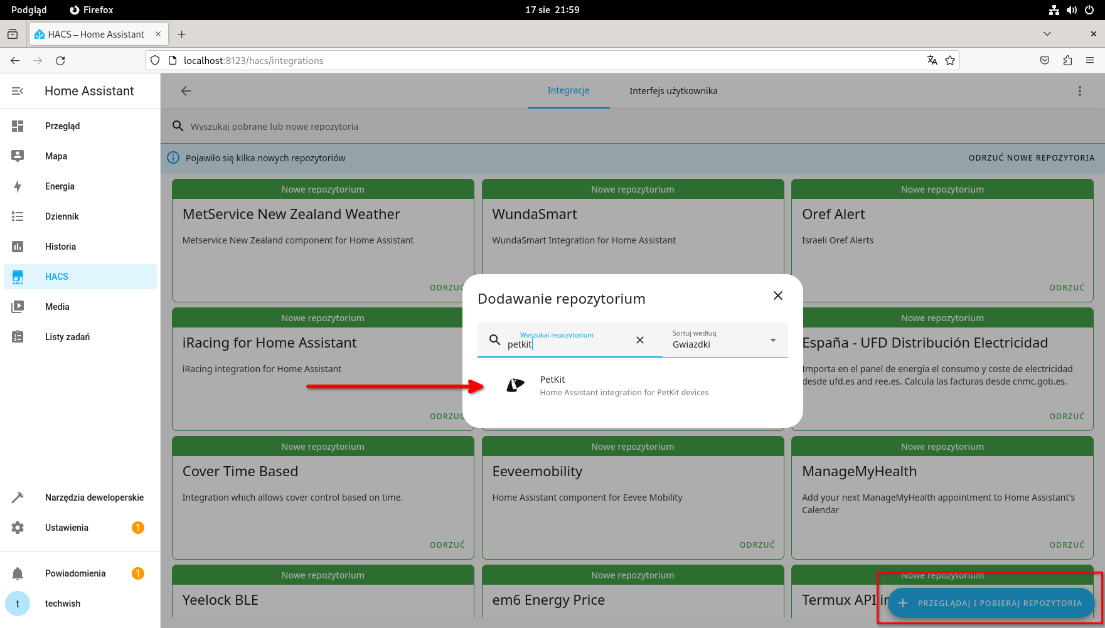
Task: Open Narzędzia deweloperskie hammer icon
Action: (x=18, y=498)
